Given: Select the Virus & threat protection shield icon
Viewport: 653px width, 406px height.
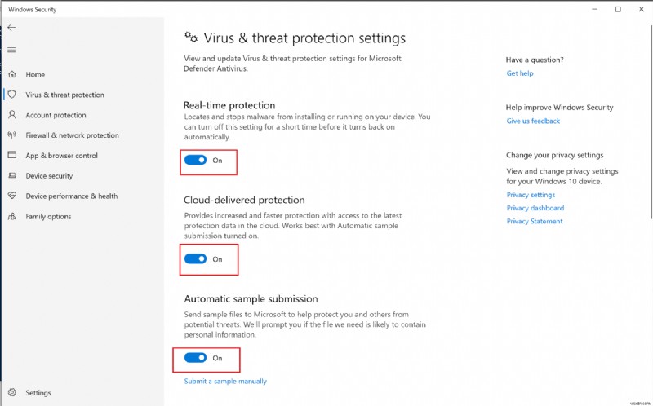Looking at the screenshot, I should (x=11, y=95).
